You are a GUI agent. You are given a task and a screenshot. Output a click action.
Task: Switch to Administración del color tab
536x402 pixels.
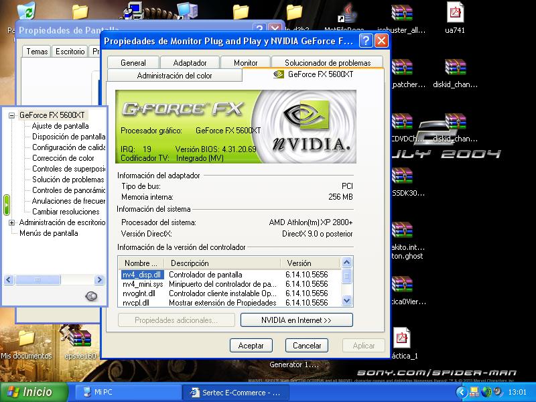point(174,76)
